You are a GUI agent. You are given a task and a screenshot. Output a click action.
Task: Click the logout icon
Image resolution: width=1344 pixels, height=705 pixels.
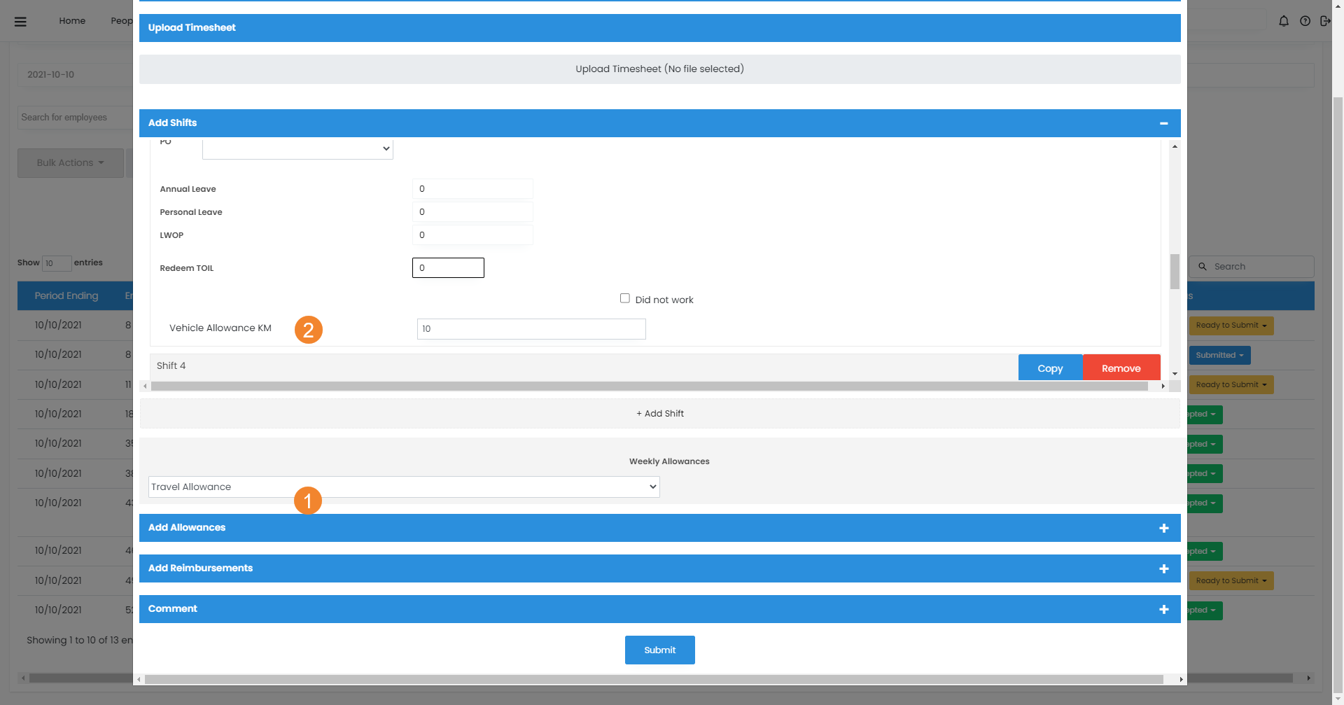pyautogui.click(x=1324, y=21)
